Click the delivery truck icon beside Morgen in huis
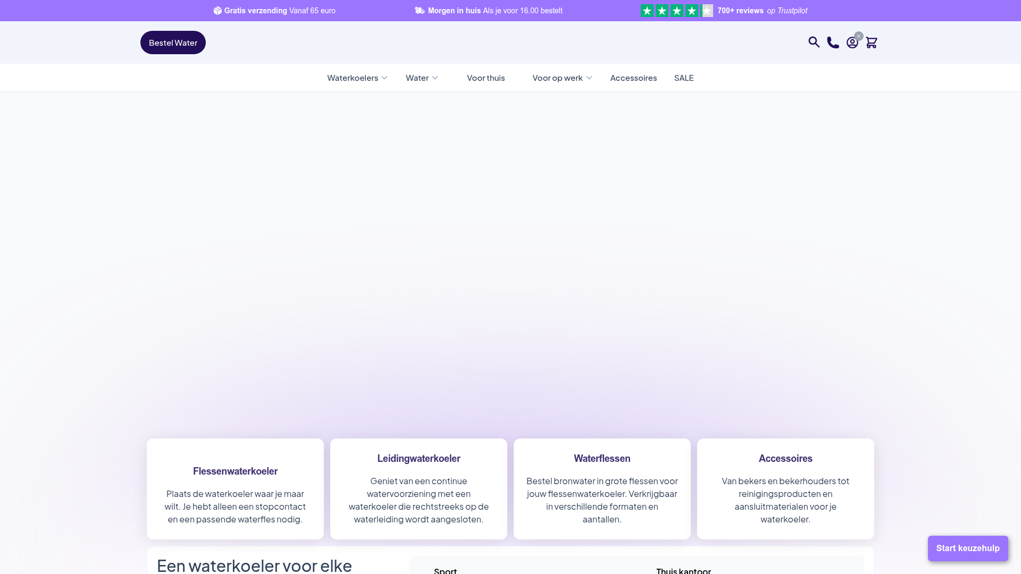 (420, 11)
